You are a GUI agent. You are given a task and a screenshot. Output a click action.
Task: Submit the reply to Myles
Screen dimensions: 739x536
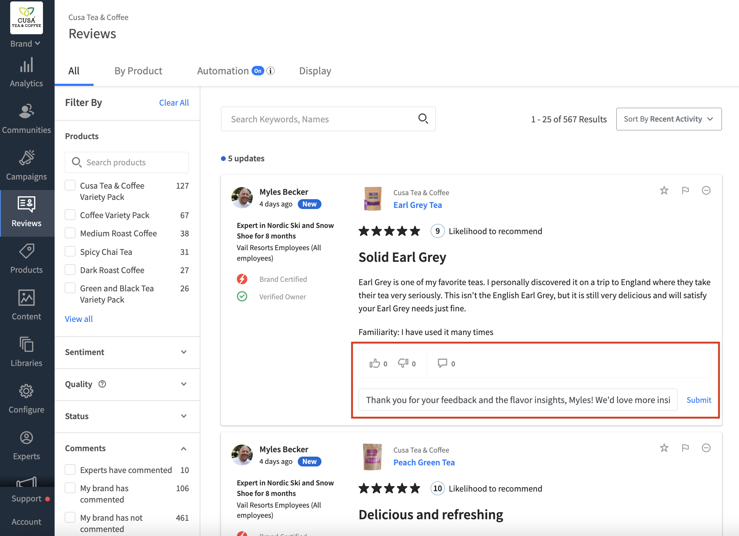(x=699, y=400)
